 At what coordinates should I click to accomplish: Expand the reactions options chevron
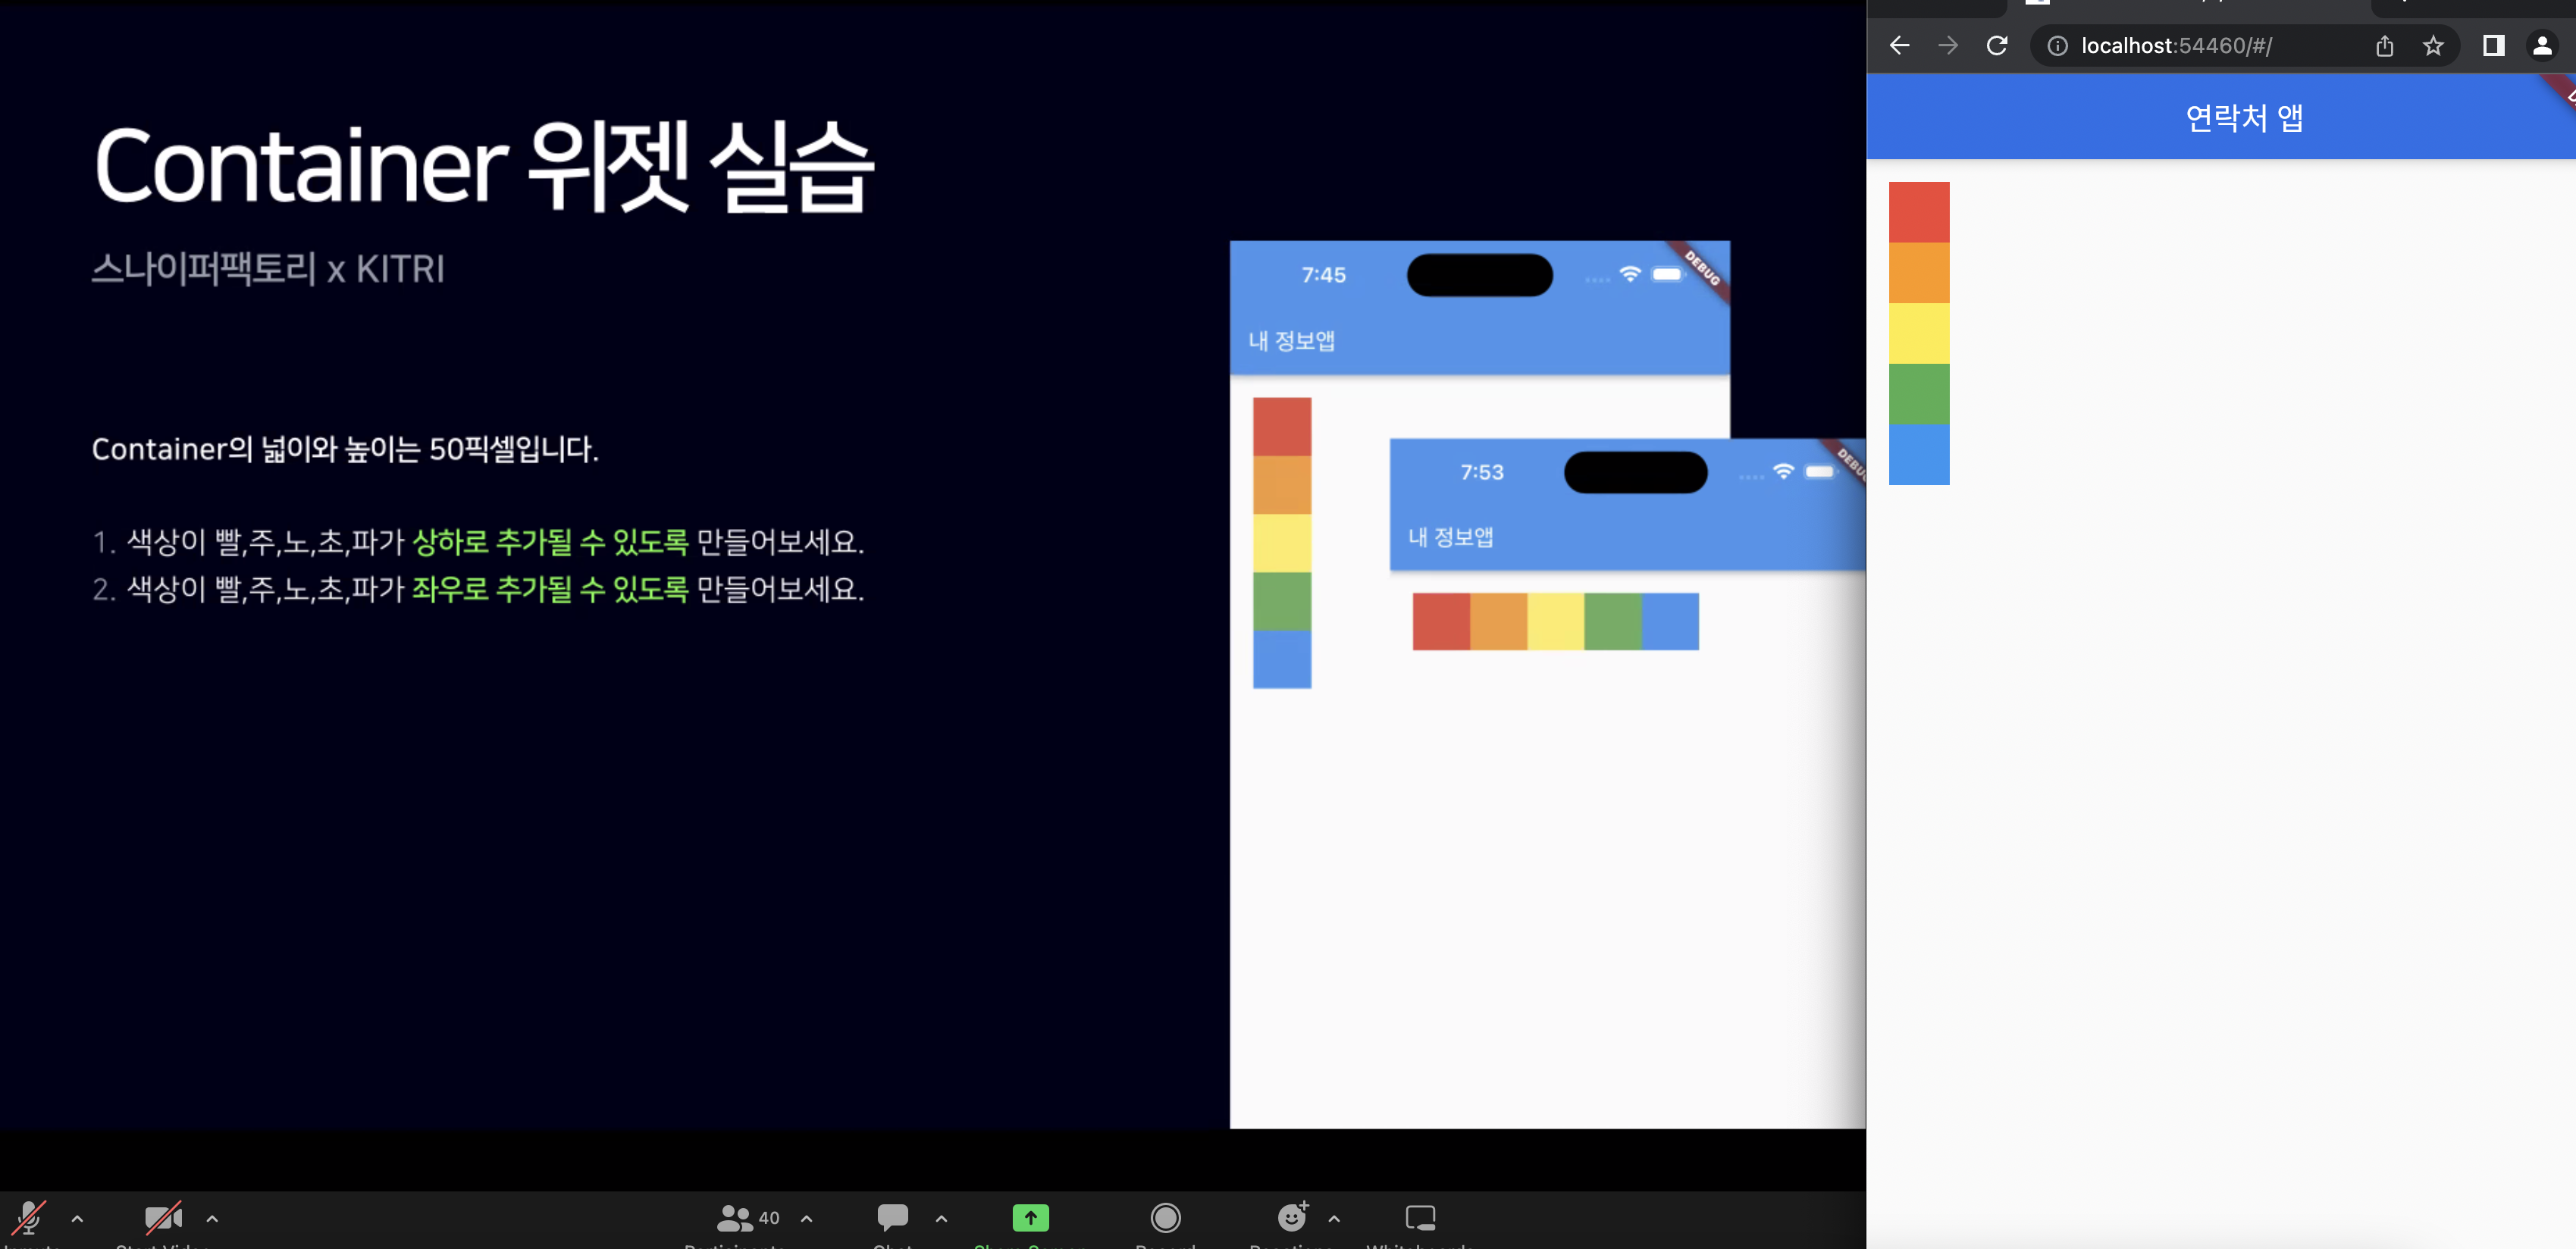[1334, 1218]
